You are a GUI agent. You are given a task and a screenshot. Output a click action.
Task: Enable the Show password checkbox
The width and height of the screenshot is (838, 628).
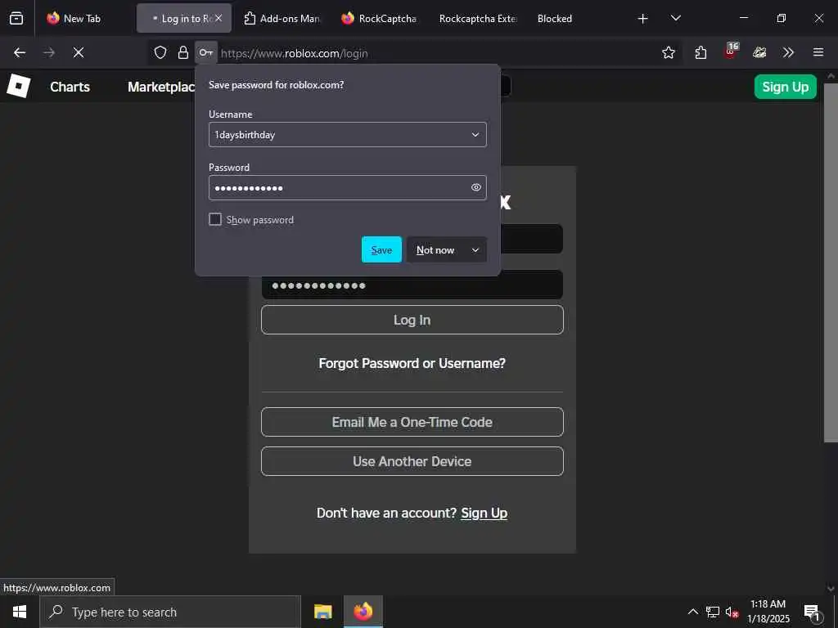(215, 219)
